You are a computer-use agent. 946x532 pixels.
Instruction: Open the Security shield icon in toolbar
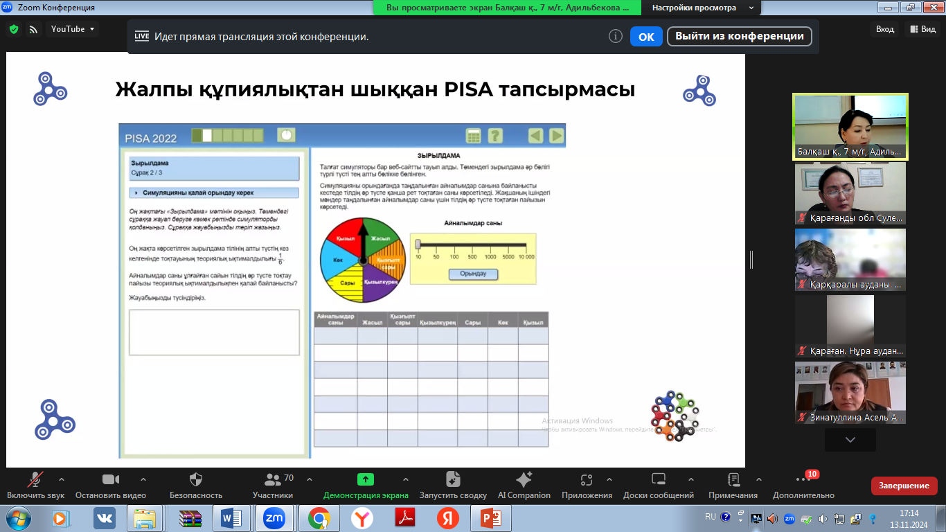(x=196, y=480)
